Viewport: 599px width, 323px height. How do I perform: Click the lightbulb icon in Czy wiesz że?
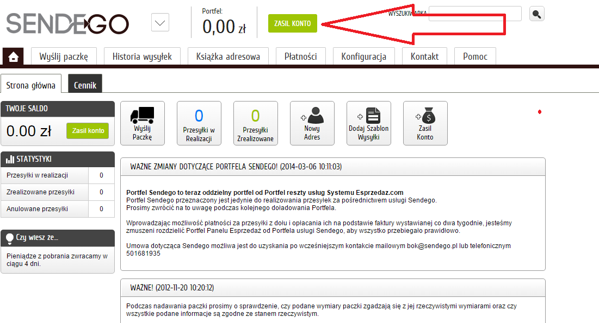click(x=10, y=238)
